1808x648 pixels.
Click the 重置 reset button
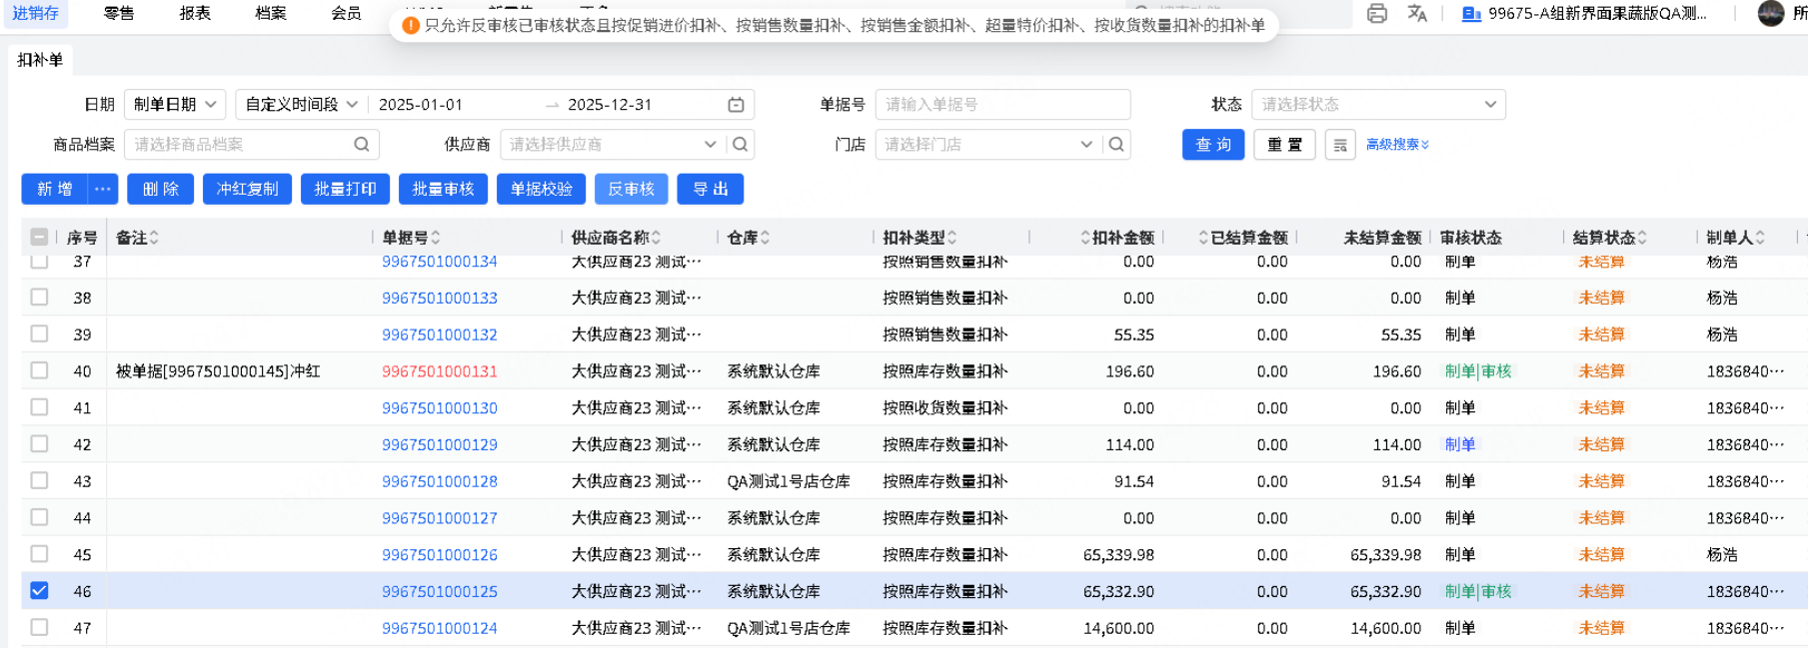1284,145
